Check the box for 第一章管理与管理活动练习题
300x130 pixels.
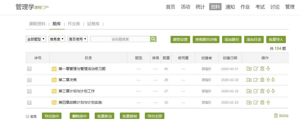click(x=29, y=69)
